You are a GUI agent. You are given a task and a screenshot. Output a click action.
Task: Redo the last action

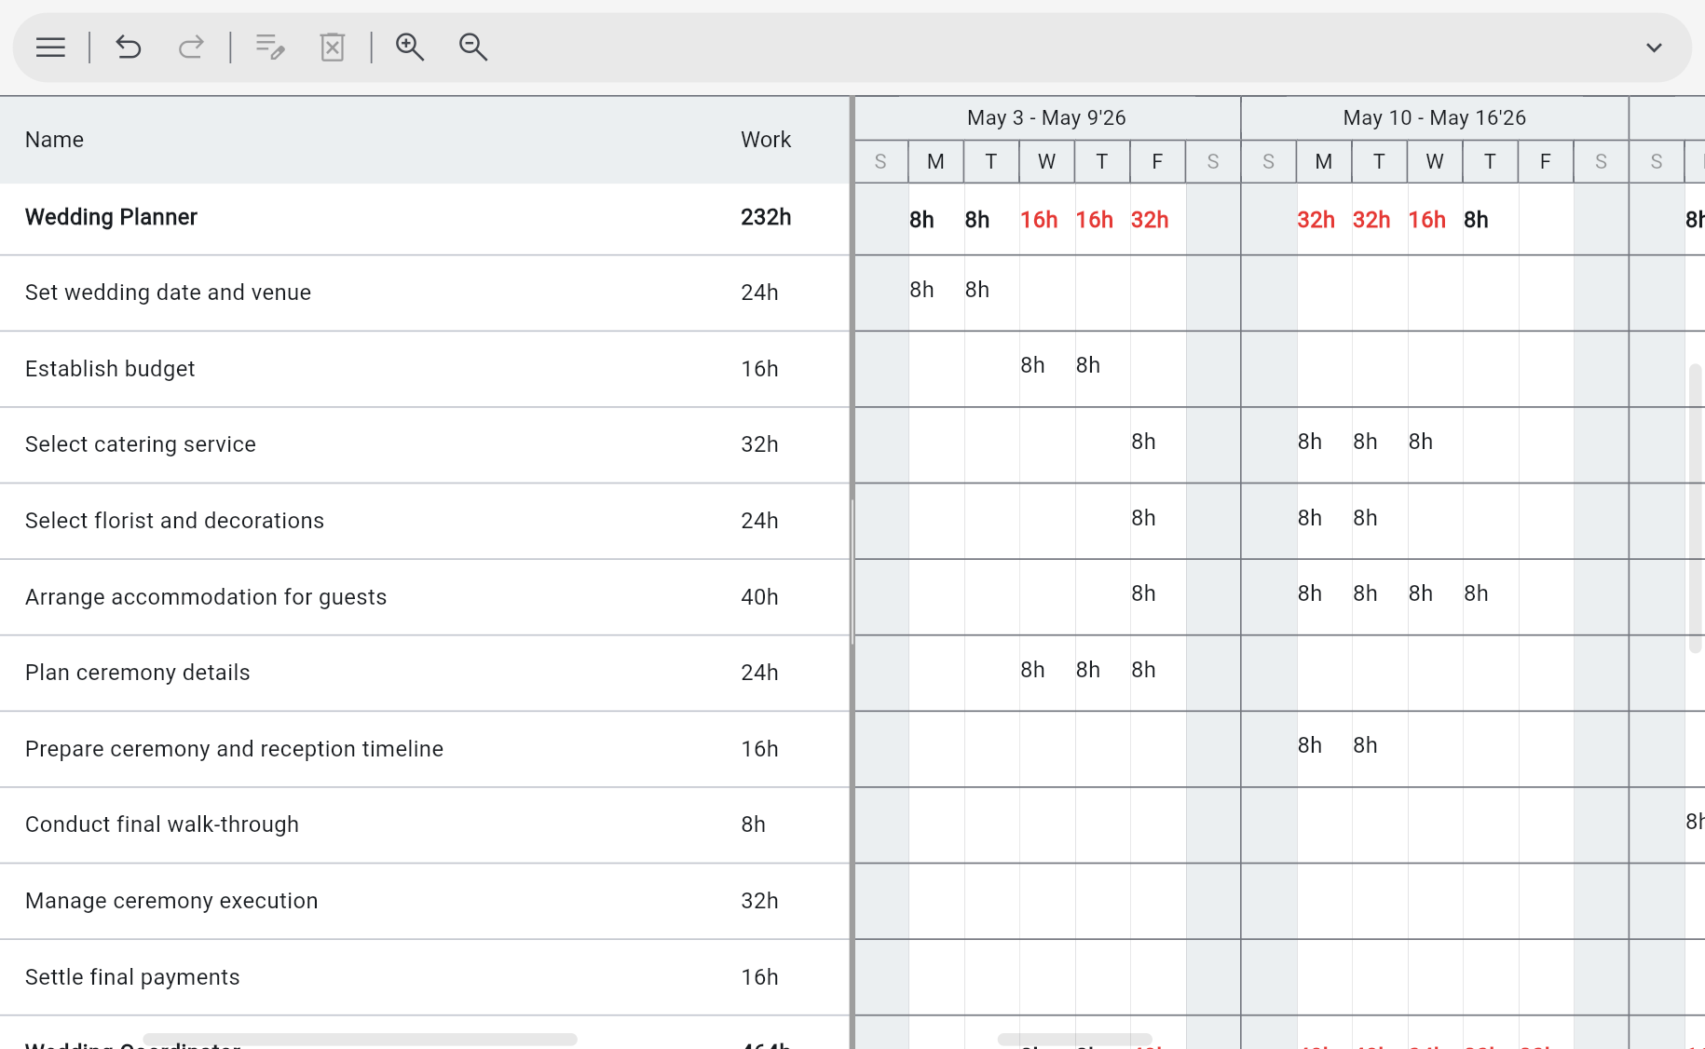(x=191, y=48)
